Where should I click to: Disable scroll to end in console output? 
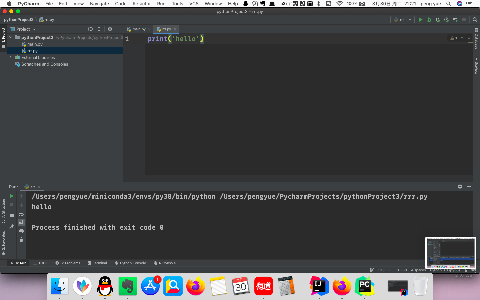[x=21, y=222]
